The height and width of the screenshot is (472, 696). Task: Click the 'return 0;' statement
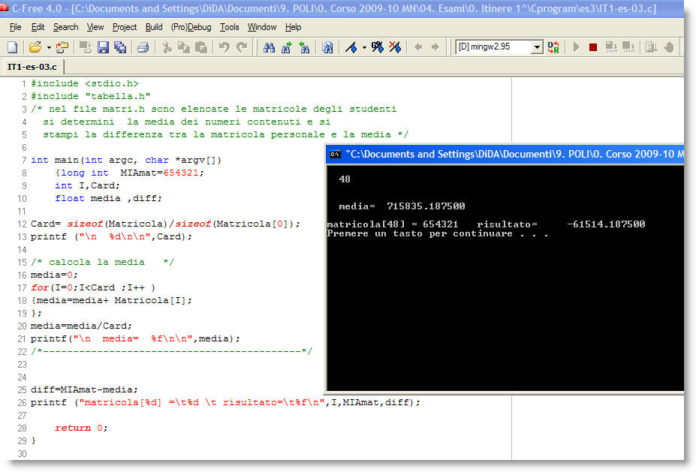tap(81, 428)
